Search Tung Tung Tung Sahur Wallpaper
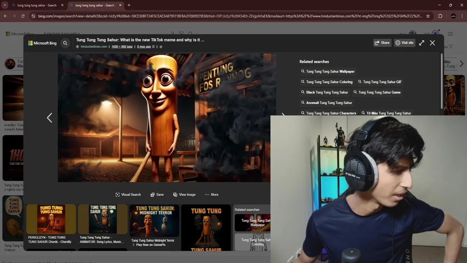Screen dimensions: 467x263 [328, 72]
